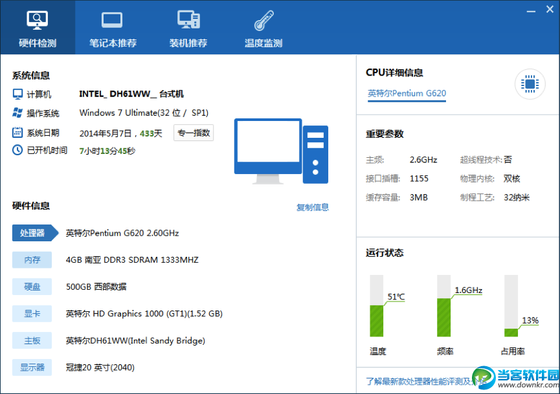Click the INTEL_ DH61WW_ 台式机 text
Screen dimensions: 560x394
(131, 94)
